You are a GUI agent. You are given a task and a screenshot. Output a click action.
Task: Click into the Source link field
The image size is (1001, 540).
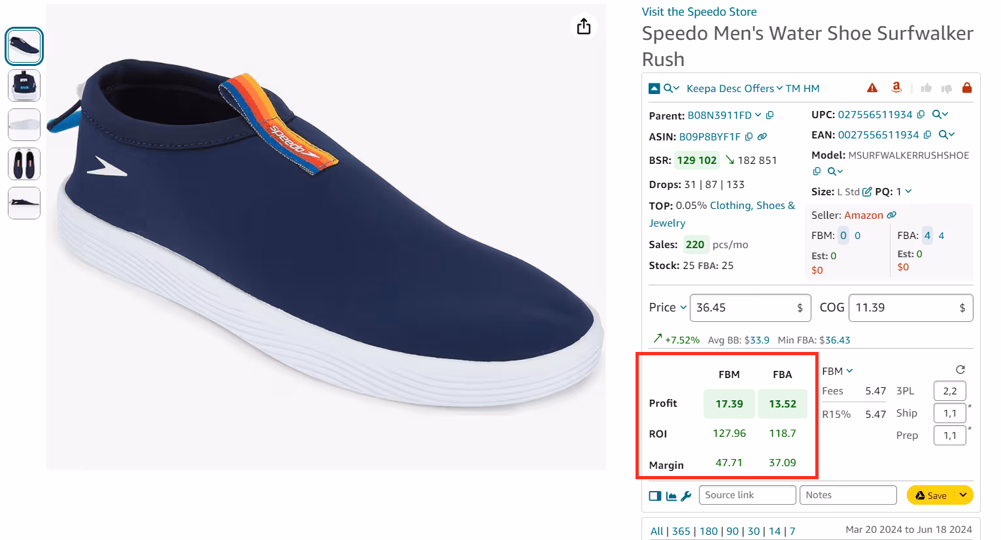click(x=747, y=496)
